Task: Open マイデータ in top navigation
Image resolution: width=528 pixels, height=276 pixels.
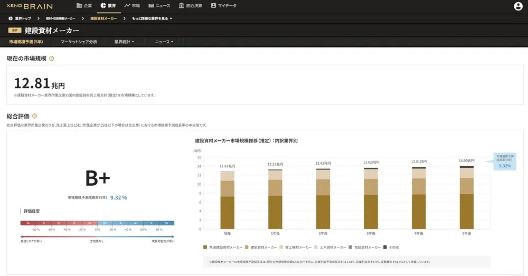Action: [x=223, y=6]
